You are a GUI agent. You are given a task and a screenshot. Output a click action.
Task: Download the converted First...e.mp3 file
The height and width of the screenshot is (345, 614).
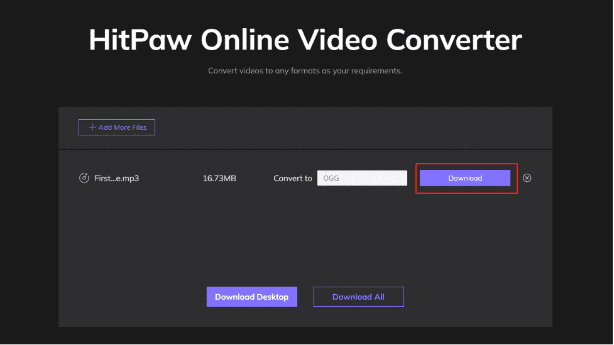click(465, 178)
